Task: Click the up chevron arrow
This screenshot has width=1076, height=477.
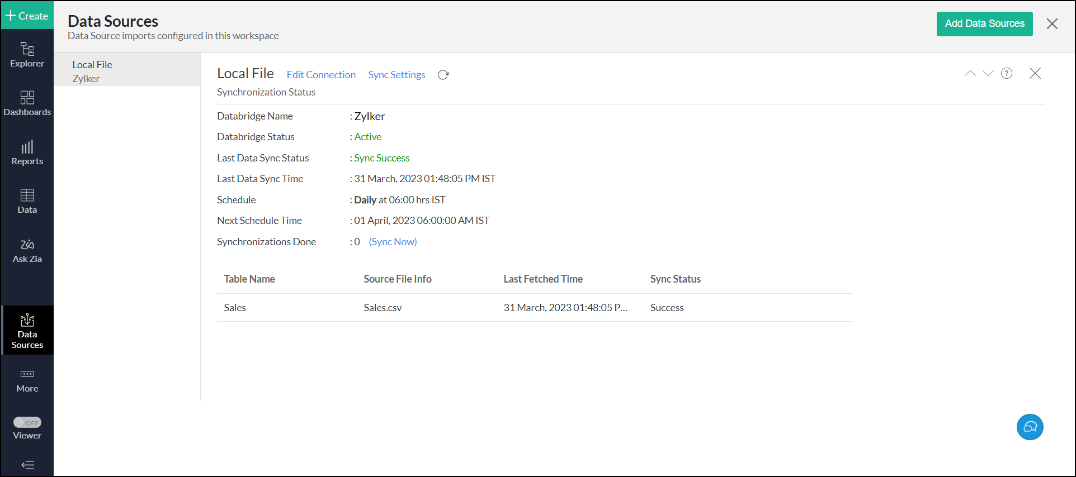Action: coord(970,73)
